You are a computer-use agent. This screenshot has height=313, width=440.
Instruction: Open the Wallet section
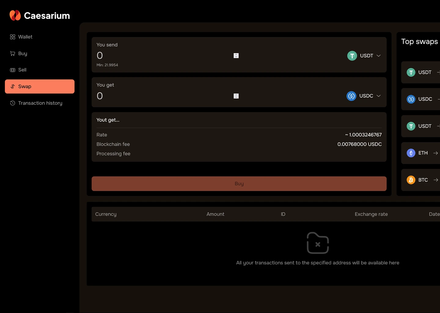point(25,37)
